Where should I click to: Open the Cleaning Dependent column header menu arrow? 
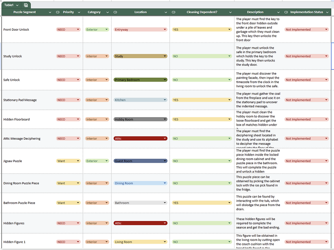(x=230, y=12)
